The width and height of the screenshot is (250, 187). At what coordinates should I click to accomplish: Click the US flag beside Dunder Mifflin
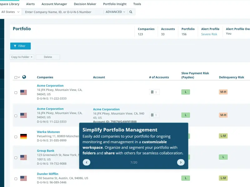(x=24, y=178)
